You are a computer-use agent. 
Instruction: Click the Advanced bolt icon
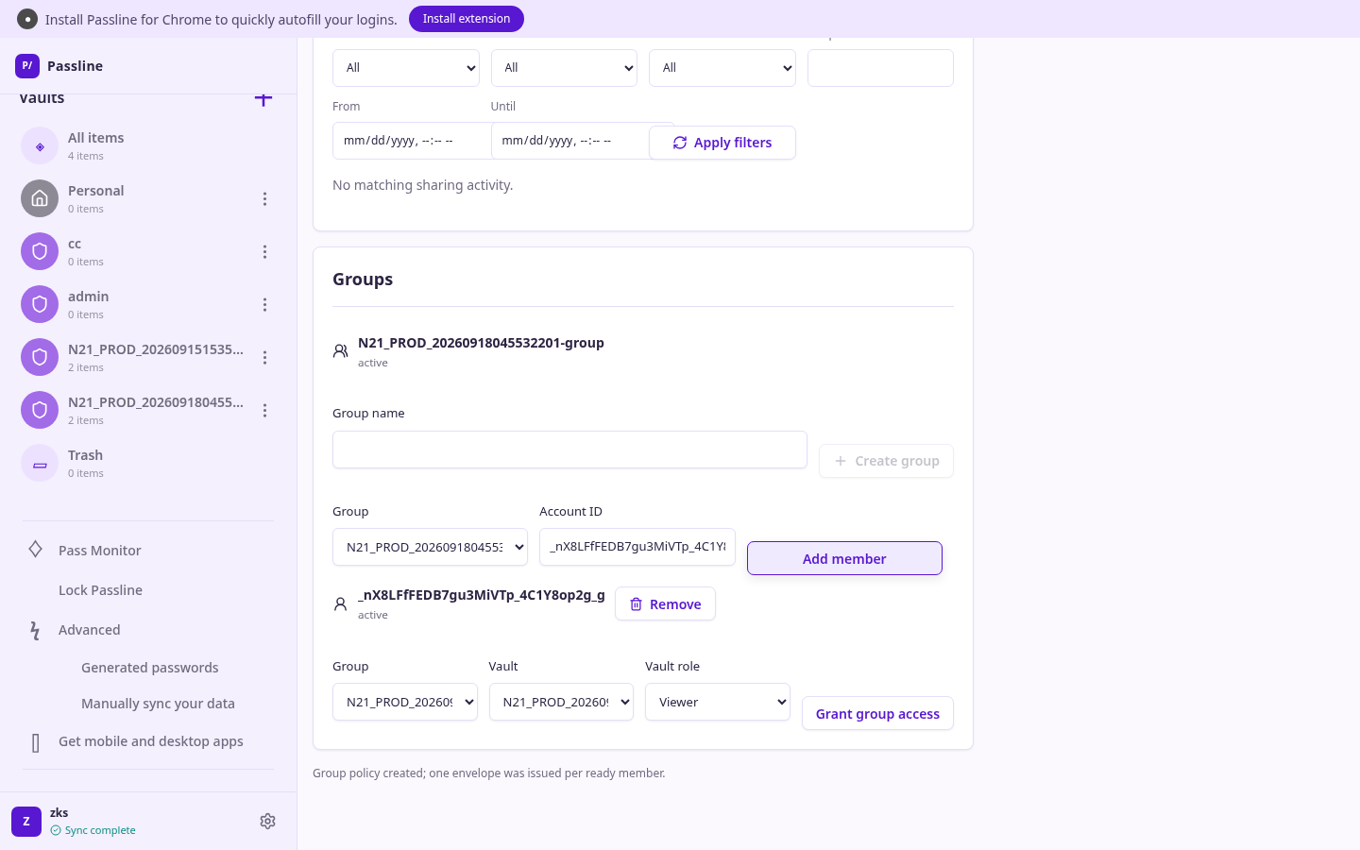coord(35,630)
